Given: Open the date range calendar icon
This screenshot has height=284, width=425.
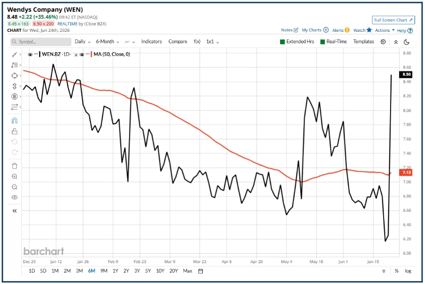Looking at the screenshot, I should 201,271.
